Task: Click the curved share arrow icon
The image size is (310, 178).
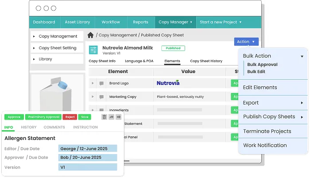Action: (112, 117)
